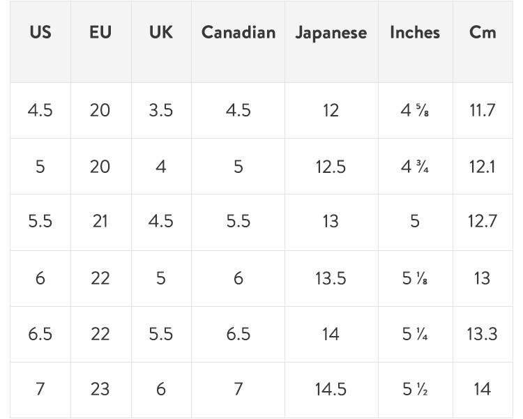523x419 pixels.
Task: Click the Inches column header
Action: tap(415, 33)
